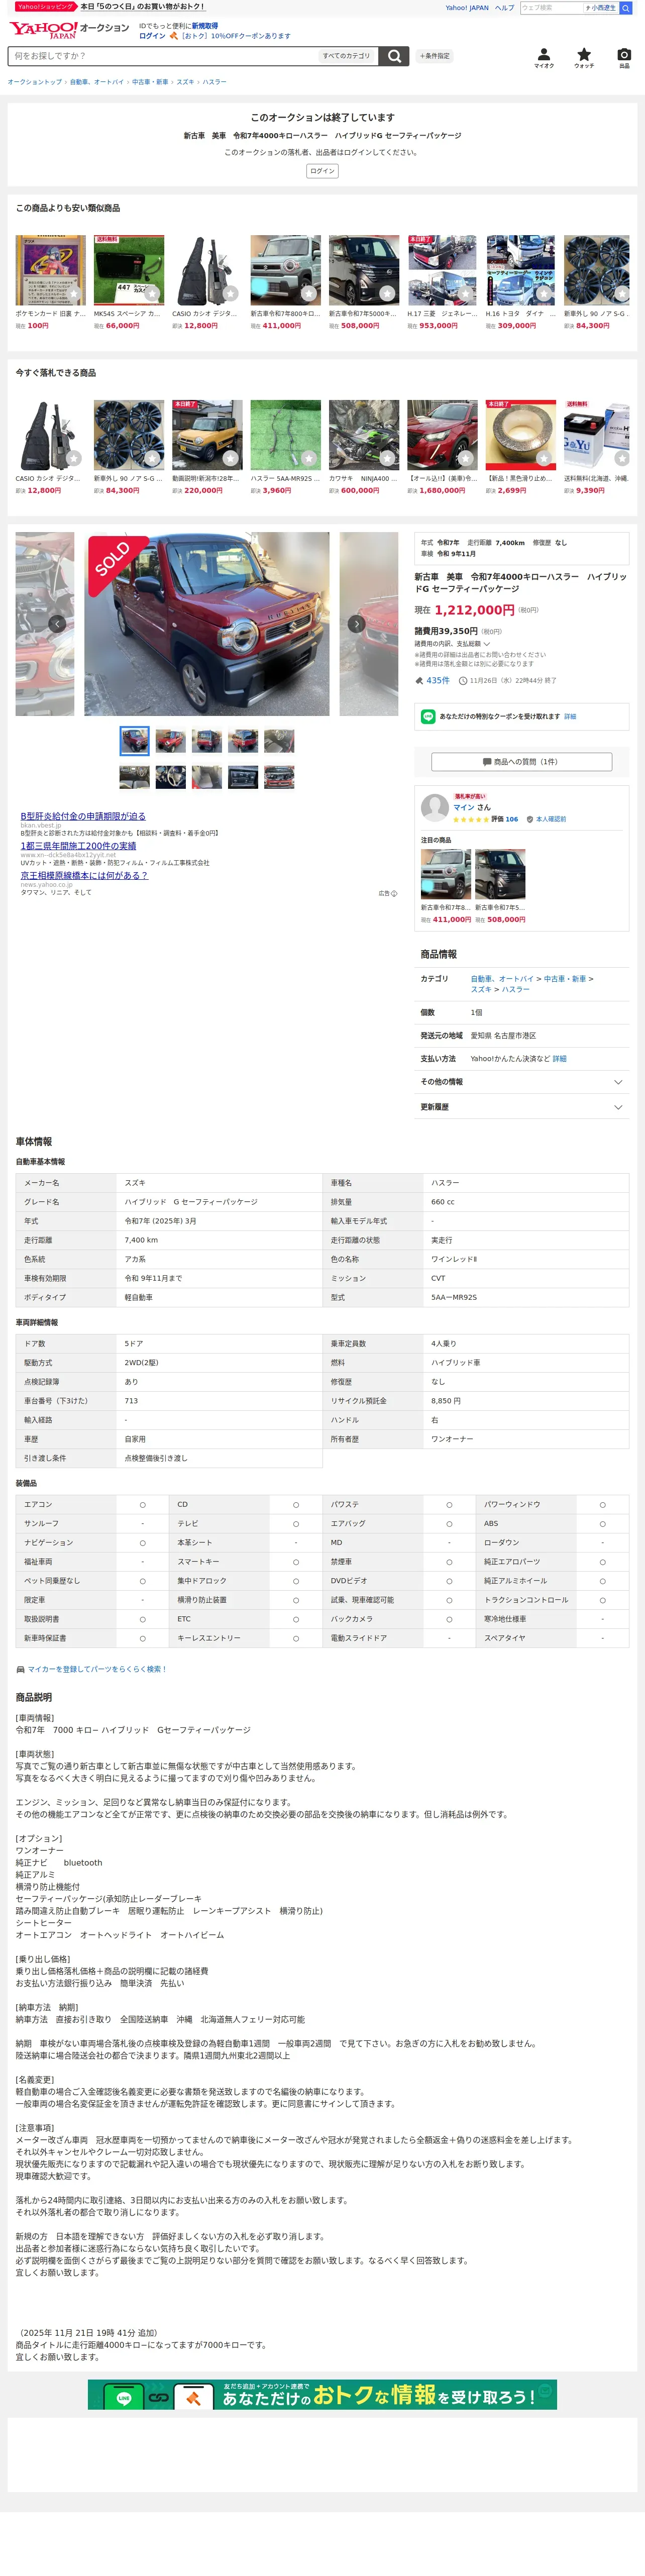Click 435件 bid count link
645x2576 pixels.
coord(438,680)
